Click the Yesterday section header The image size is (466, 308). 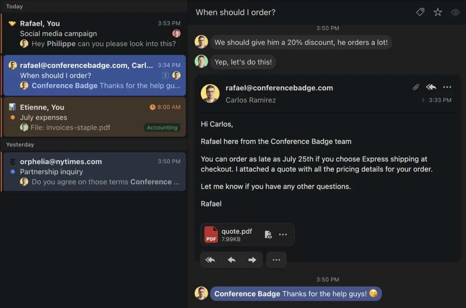tap(20, 144)
